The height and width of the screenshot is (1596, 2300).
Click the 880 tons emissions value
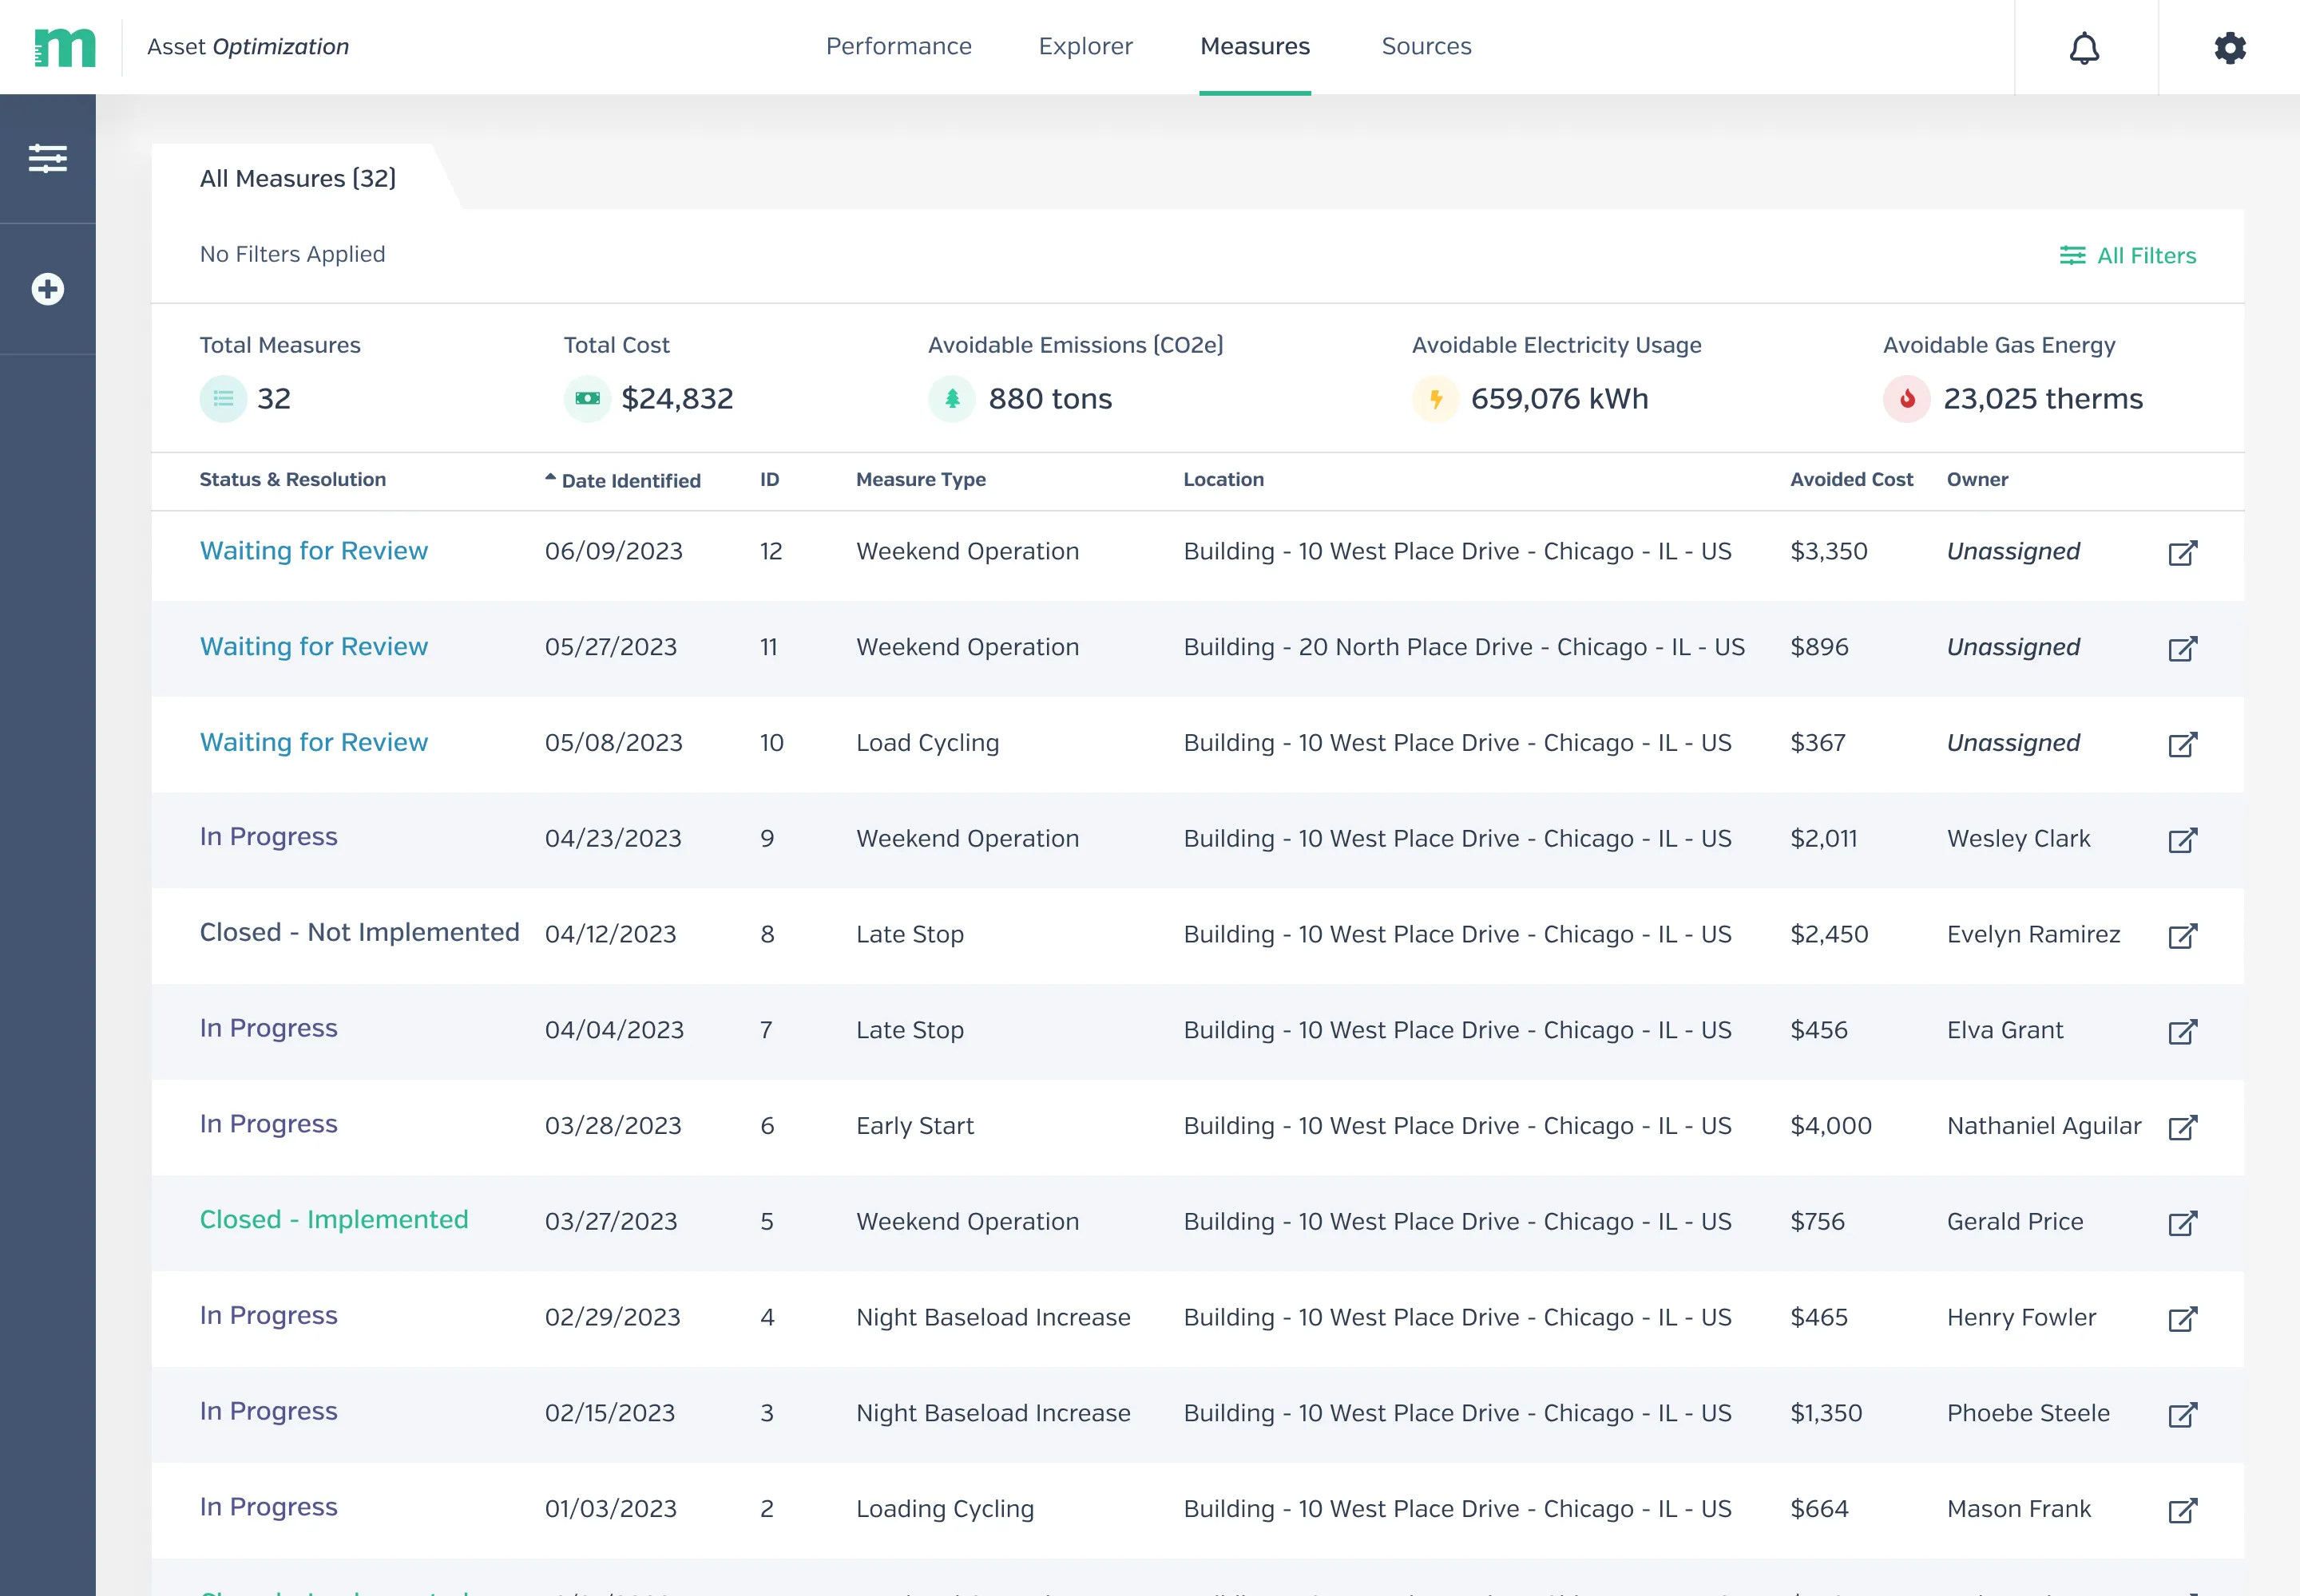(x=1050, y=398)
